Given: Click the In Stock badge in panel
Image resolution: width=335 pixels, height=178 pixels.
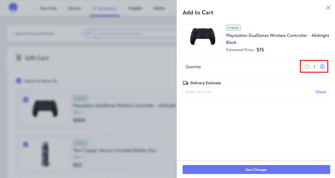Looking at the screenshot, I should [x=233, y=28].
